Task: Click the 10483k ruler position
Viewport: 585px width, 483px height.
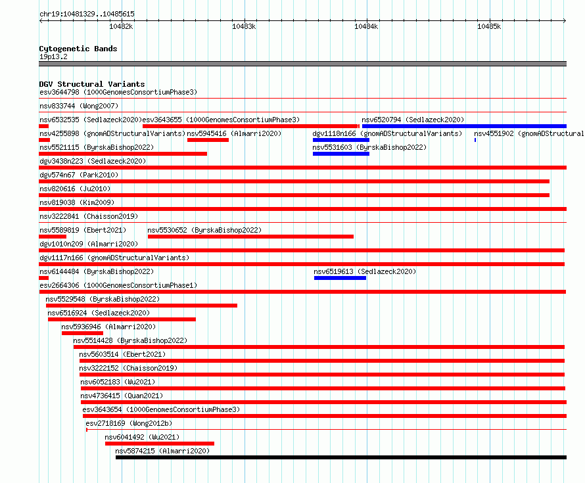Action: tap(244, 26)
